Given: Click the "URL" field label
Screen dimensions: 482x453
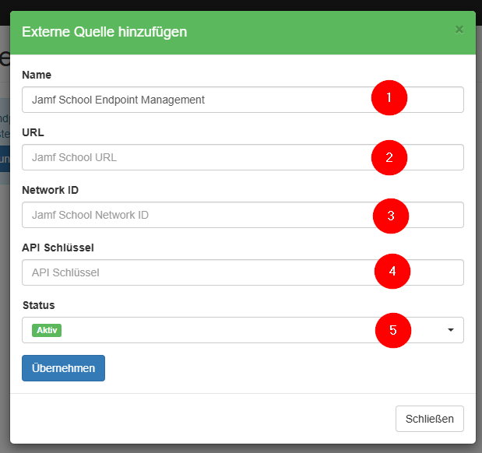Looking at the screenshot, I should coord(33,132).
